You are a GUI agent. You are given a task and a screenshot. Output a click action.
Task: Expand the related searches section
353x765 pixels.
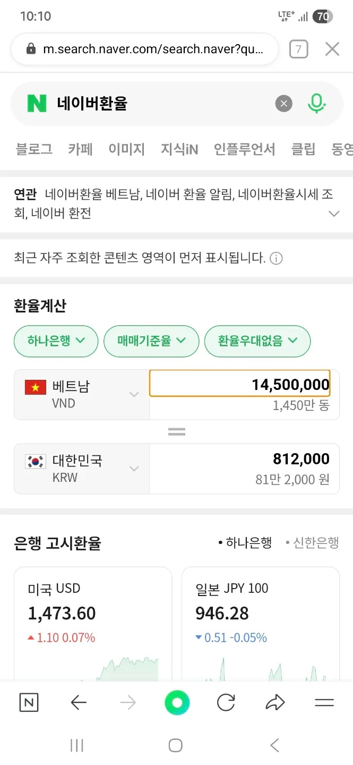coord(334,214)
